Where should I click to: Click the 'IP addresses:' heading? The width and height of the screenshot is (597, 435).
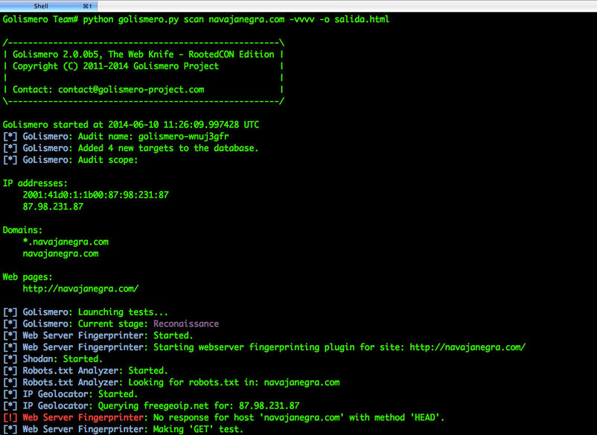(x=35, y=183)
